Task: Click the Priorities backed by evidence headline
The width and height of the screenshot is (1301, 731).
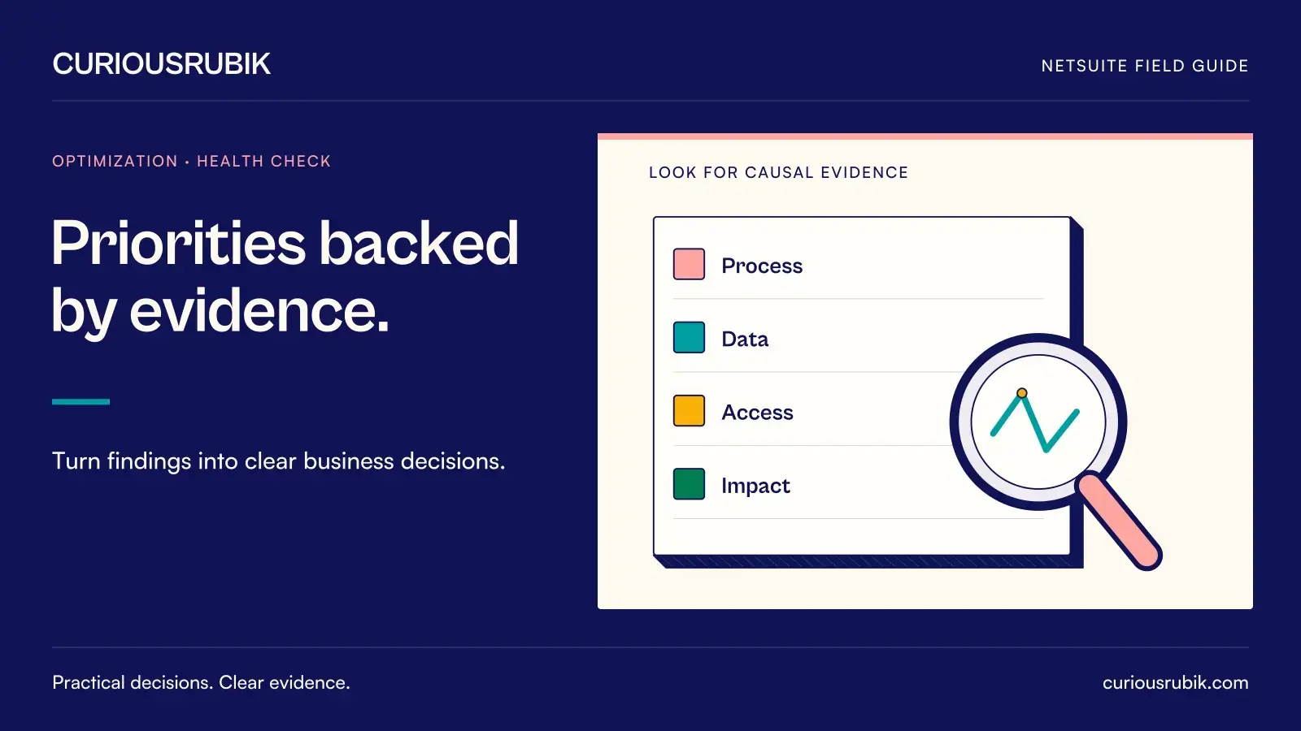Action: click(285, 276)
